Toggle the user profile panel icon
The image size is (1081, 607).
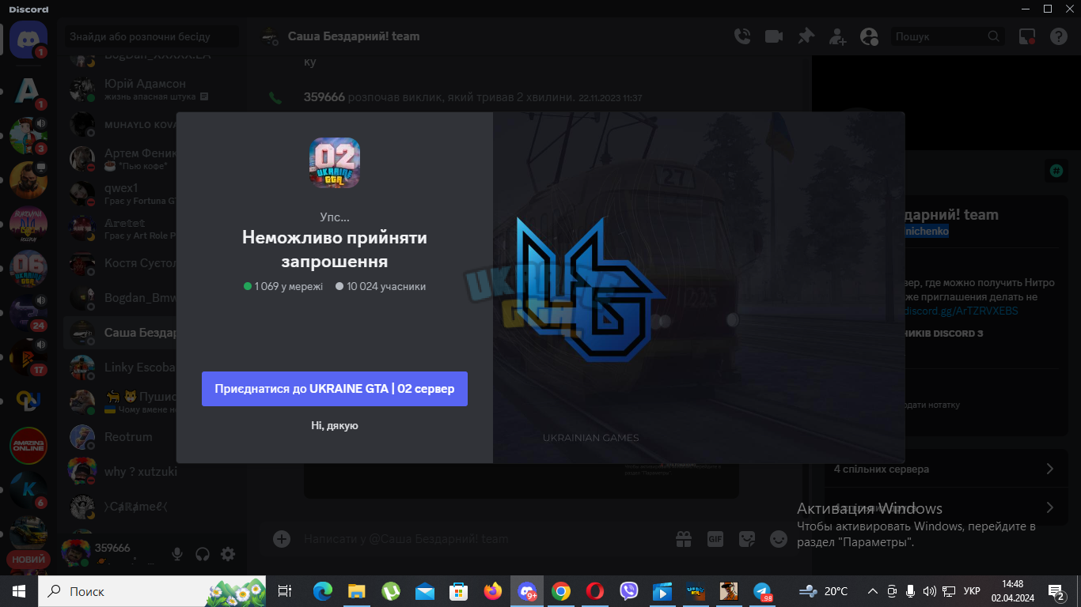869,36
